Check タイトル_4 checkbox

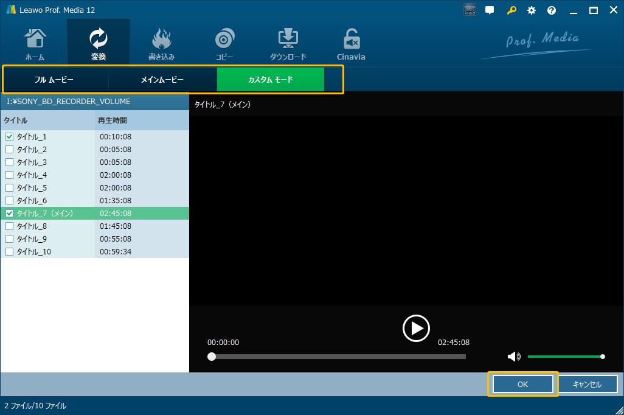10,175
